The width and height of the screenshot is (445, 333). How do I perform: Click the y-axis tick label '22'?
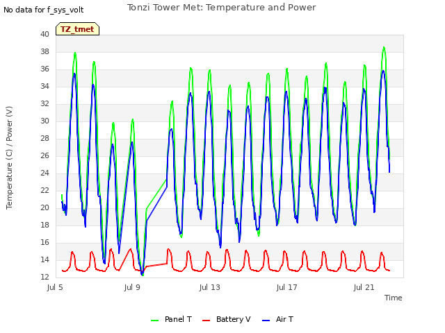click(x=44, y=190)
